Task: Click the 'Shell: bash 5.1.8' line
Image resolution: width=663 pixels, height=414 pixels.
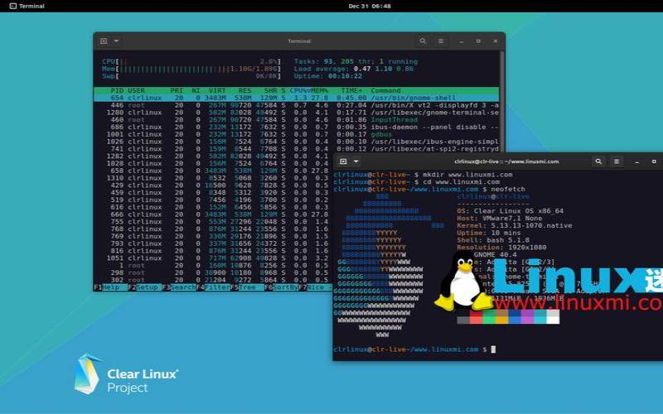Action: coord(493,240)
